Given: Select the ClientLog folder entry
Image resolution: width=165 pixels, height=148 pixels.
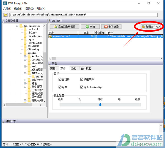Looking at the screenshot, I should tap(33, 50).
